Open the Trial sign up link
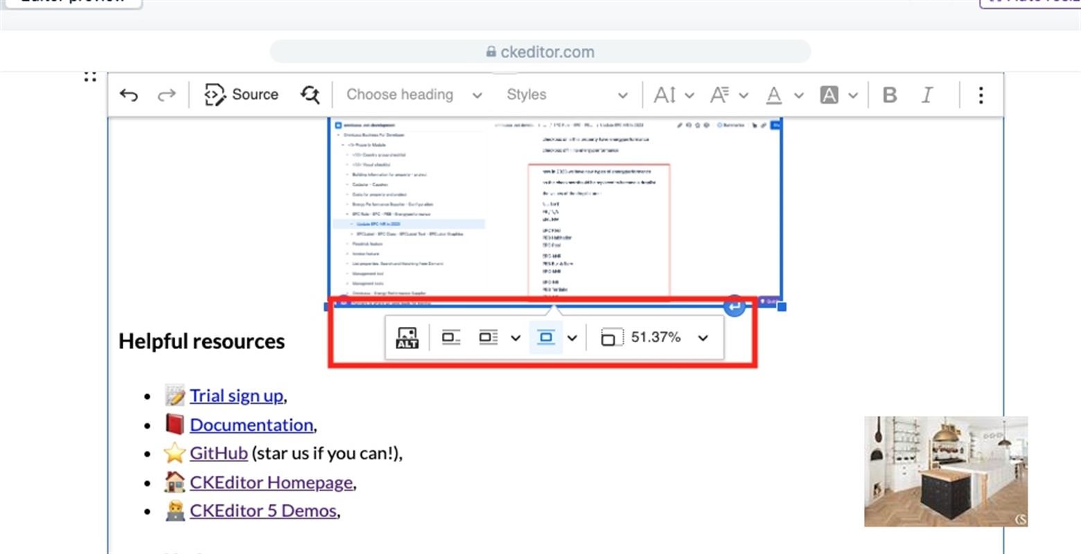The width and height of the screenshot is (1081, 554). [236, 395]
